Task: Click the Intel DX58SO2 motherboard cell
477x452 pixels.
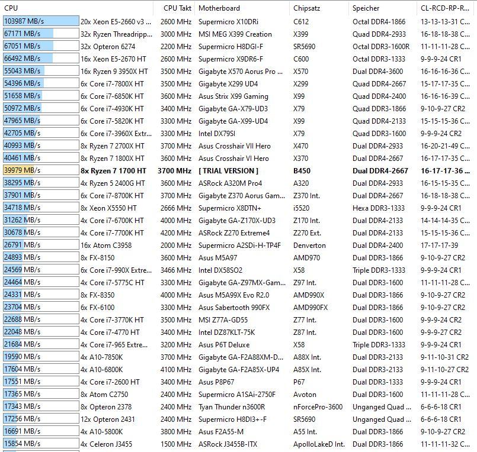Action: tap(220, 270)
